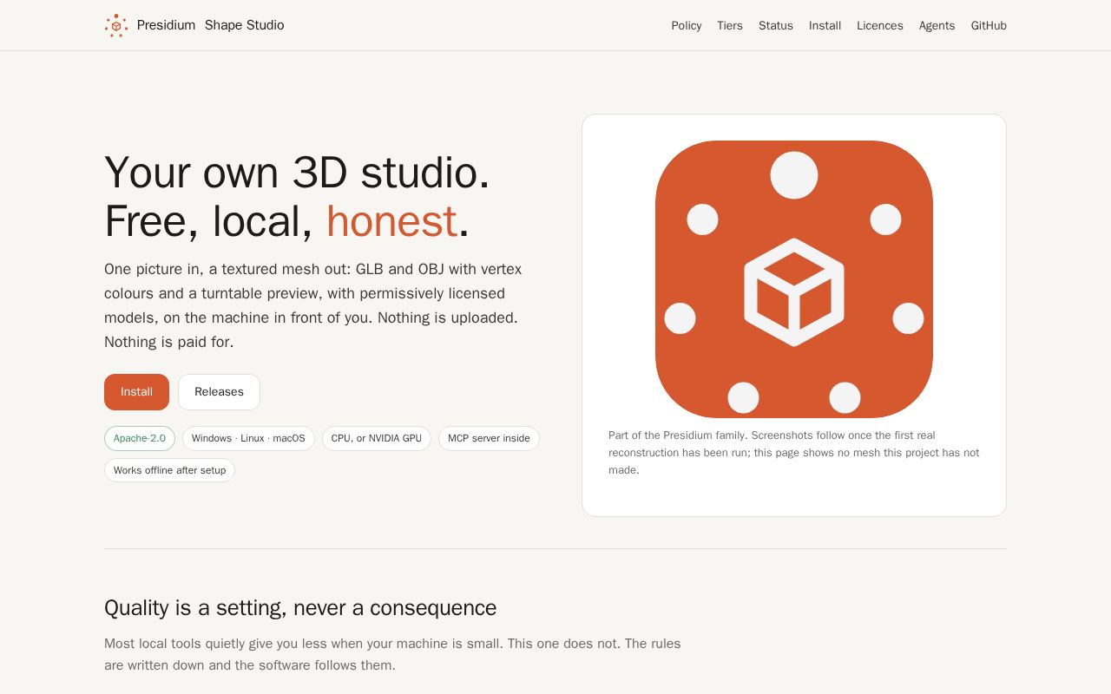
Task: Open the Policy navigation link
Action: [687, 26]
